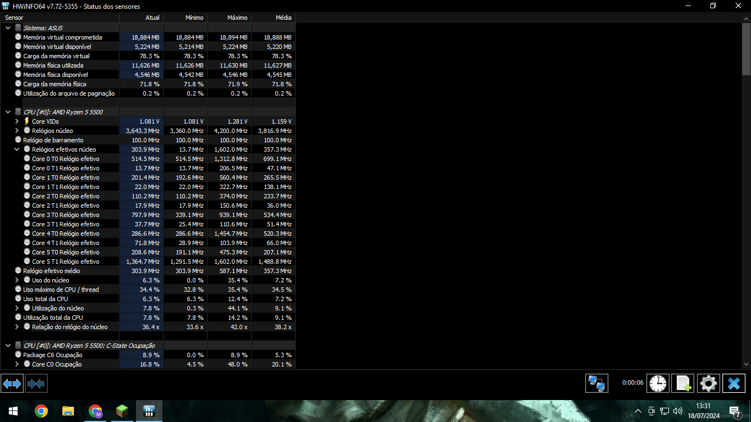The image size is (751, 422).
Task: Select the Carga da memória virtual row
Action: (148, 56)
